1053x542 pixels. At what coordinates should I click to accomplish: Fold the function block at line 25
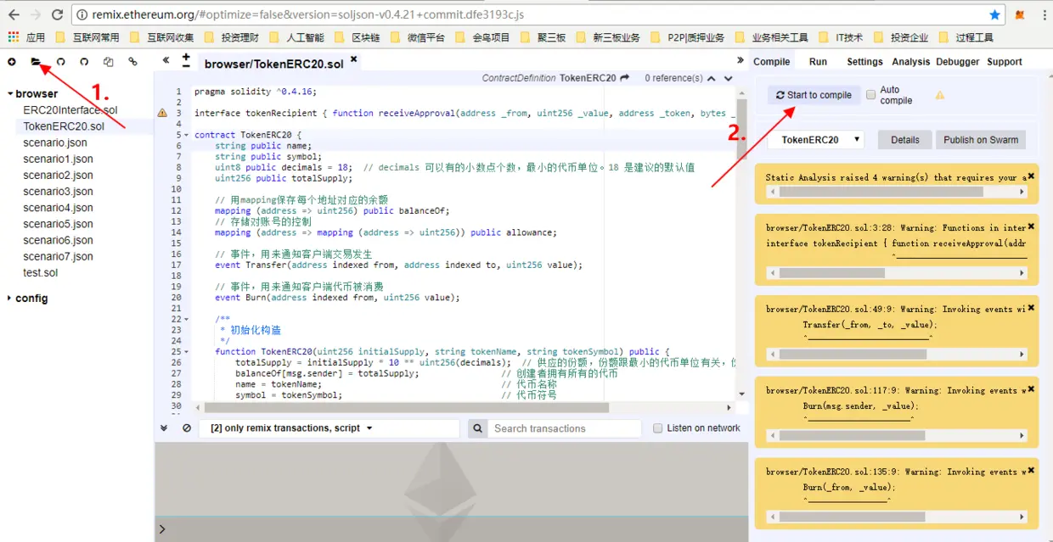(x=186, y=351)
